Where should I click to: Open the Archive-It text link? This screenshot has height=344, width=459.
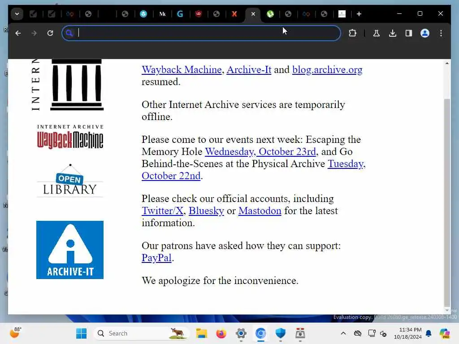tap(249, 69)
